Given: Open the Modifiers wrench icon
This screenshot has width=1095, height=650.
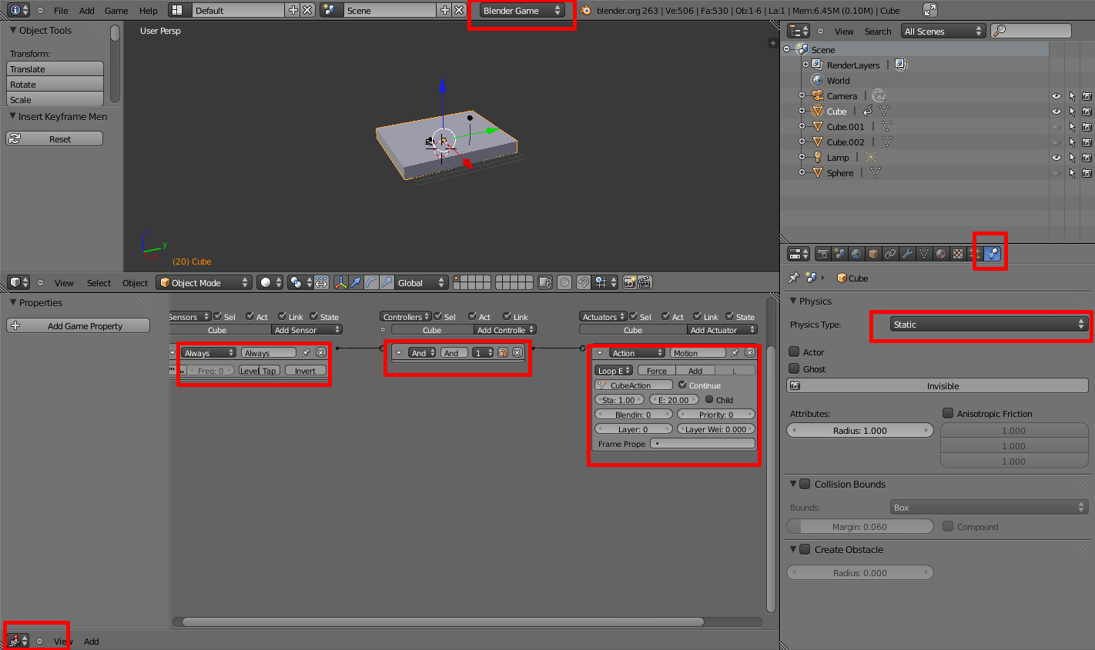Looking at the screenshot, I should pyautogui.click(x=907, y=254).
